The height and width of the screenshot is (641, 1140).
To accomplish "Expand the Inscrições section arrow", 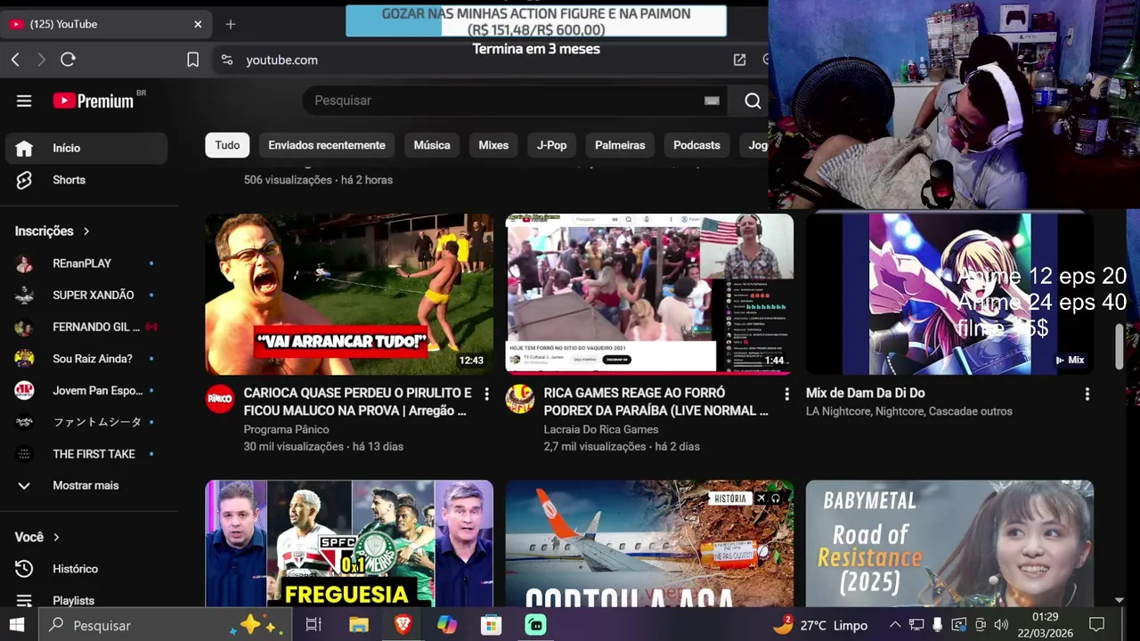I will pos(86,231).
